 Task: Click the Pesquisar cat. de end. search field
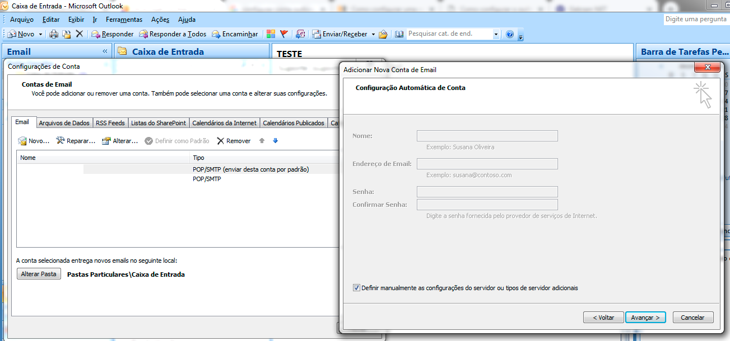click(449, 34)
